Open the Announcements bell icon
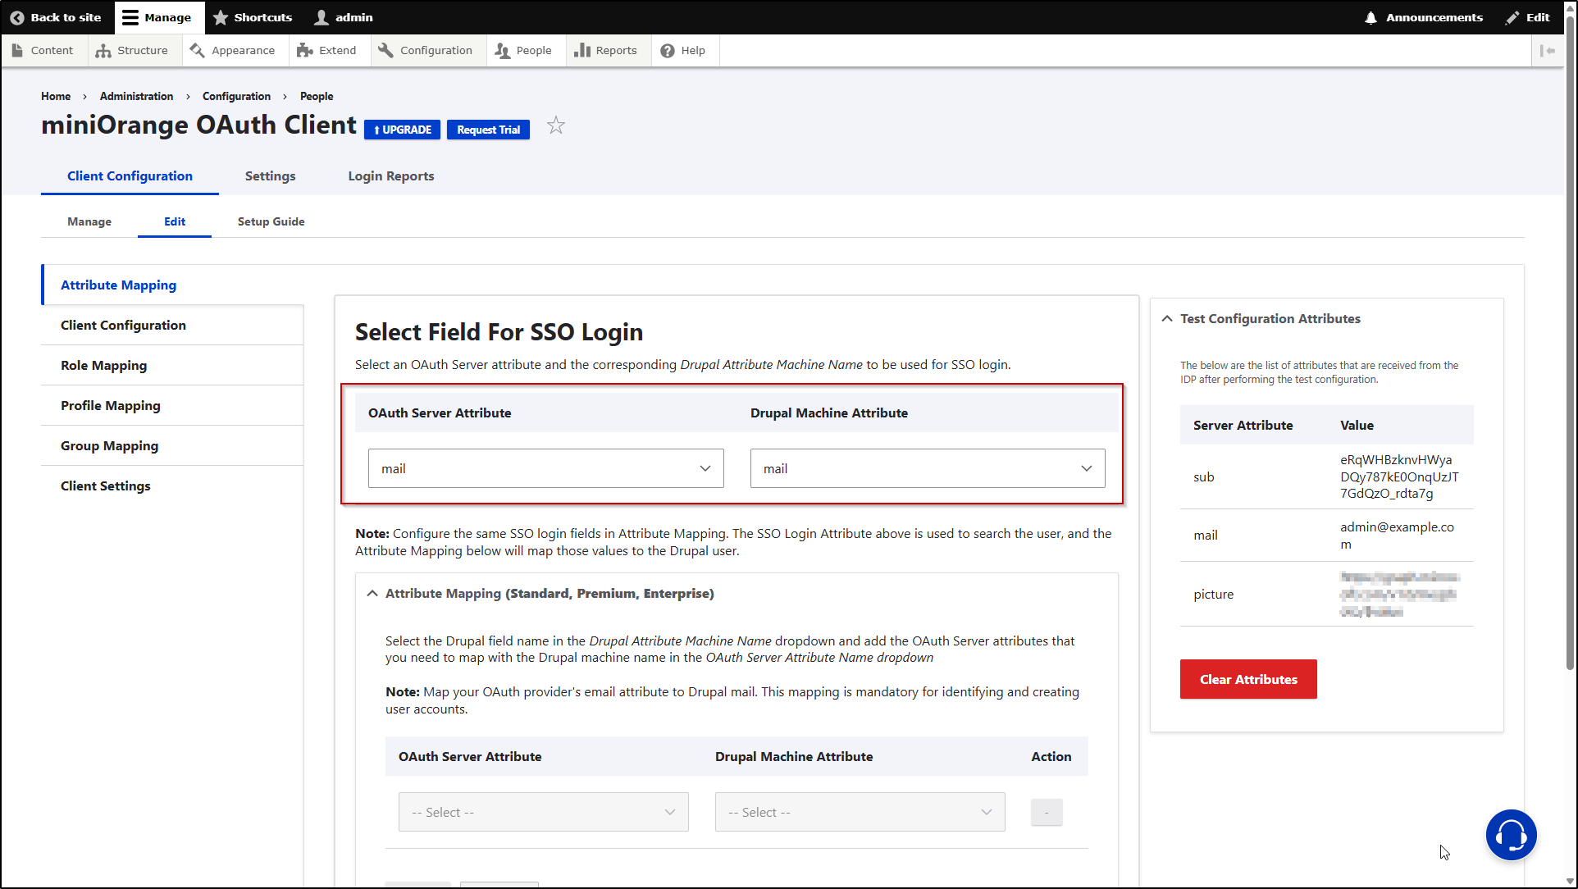Image resolution: width=1578 pixels, height=889 pixels. [1372, 16]
